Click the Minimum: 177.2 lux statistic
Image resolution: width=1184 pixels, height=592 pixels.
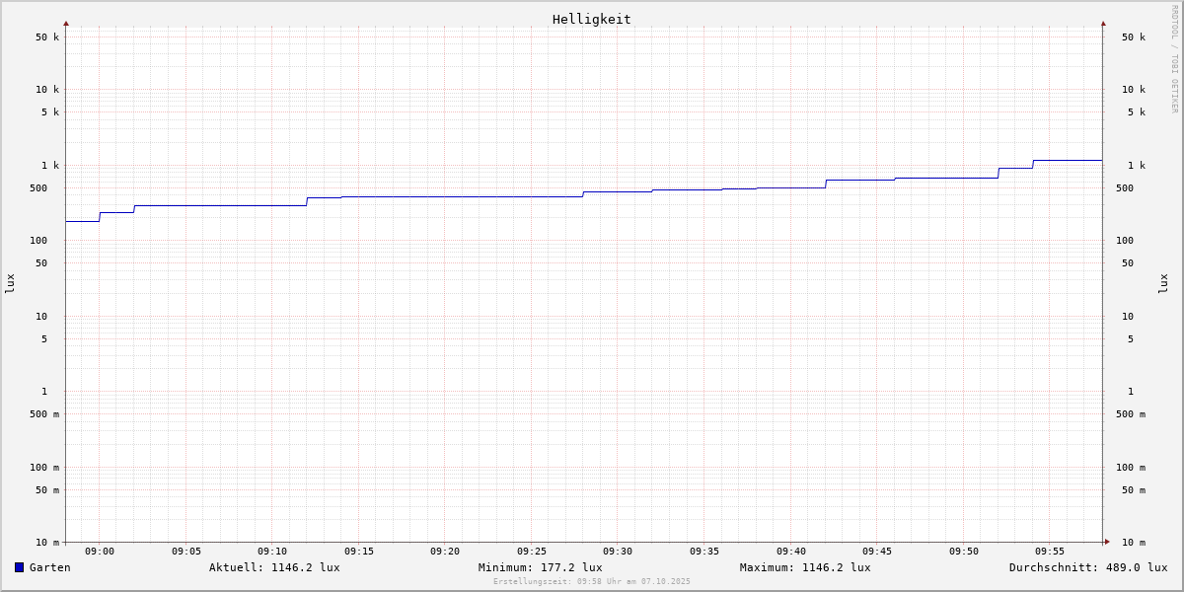540,567
